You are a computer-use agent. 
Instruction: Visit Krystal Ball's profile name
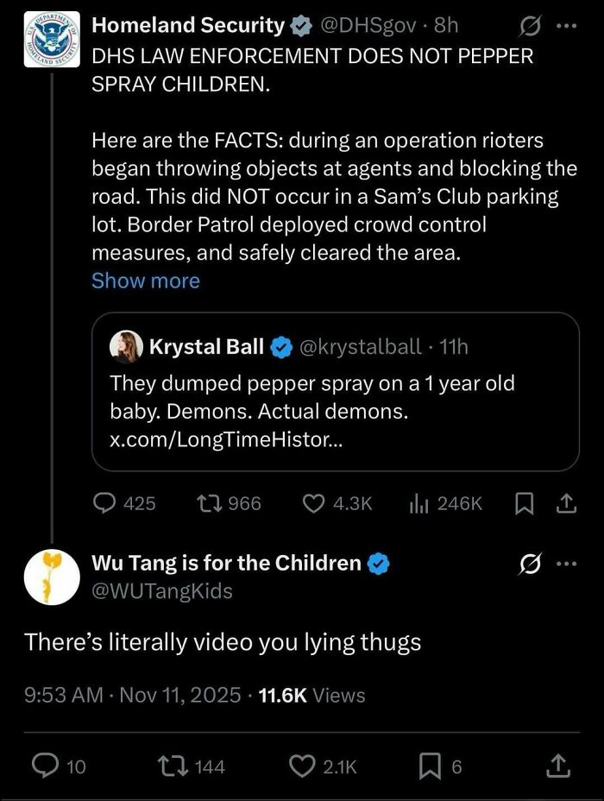pyautogui.click(x=206, y=348)
